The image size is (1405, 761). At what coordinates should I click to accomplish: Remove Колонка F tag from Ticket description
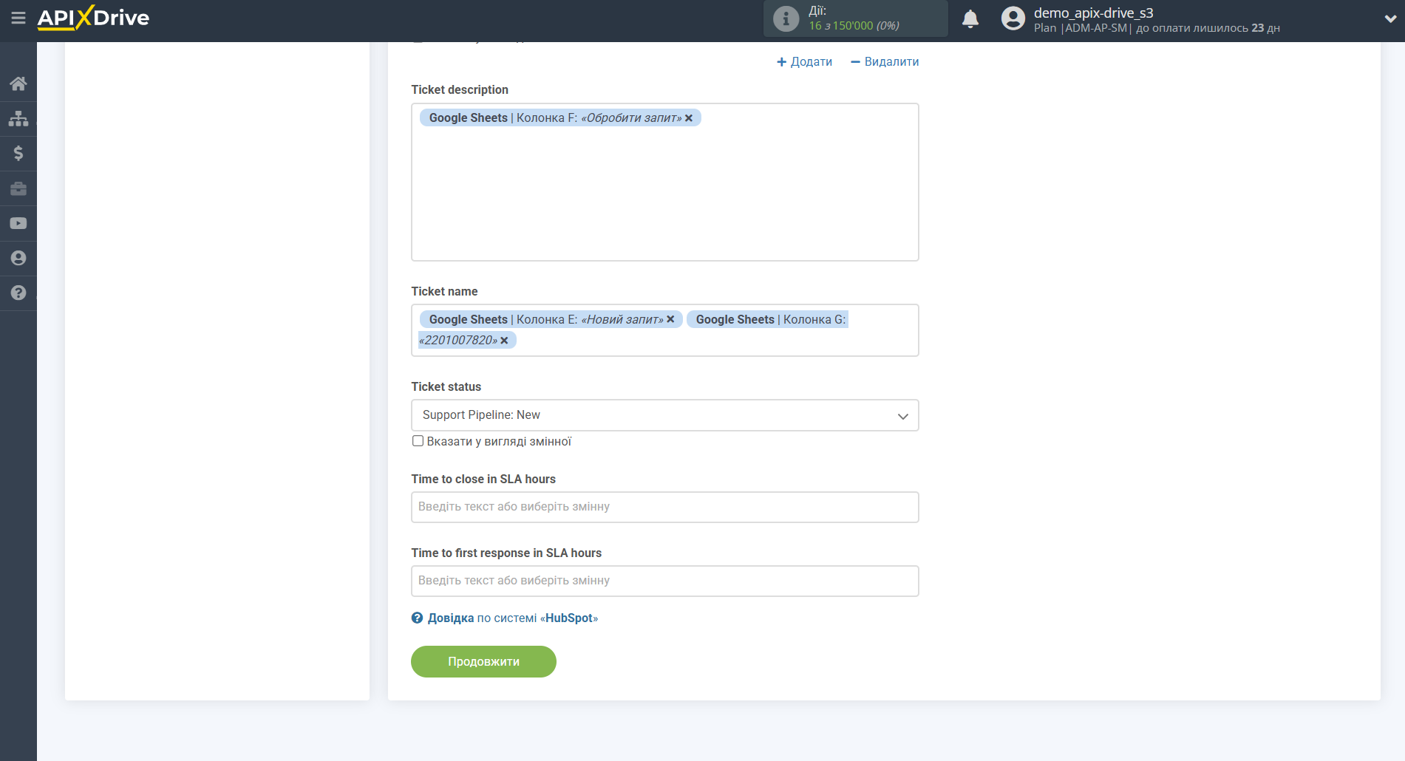pos(689,118)
